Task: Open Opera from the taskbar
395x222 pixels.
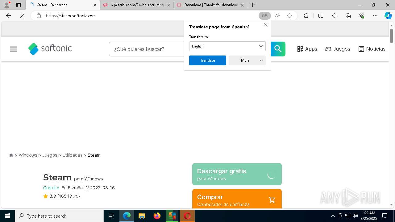Action: tap(187, 216)
